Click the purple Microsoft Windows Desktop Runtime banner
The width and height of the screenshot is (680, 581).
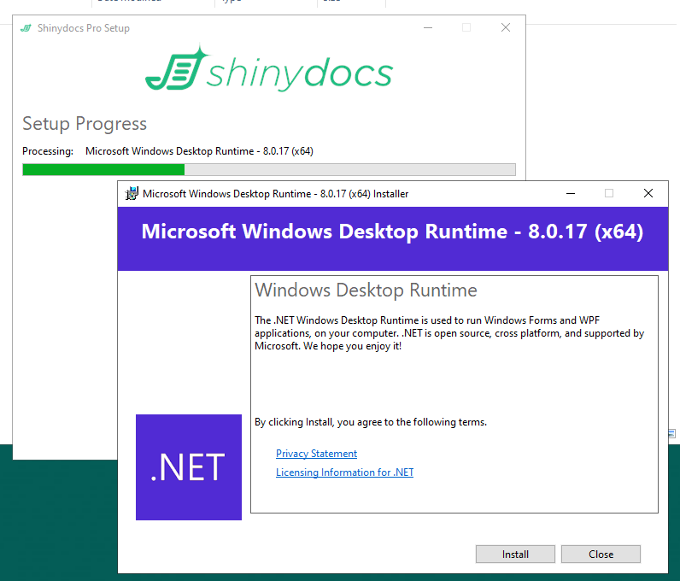[x=392, y=232]
